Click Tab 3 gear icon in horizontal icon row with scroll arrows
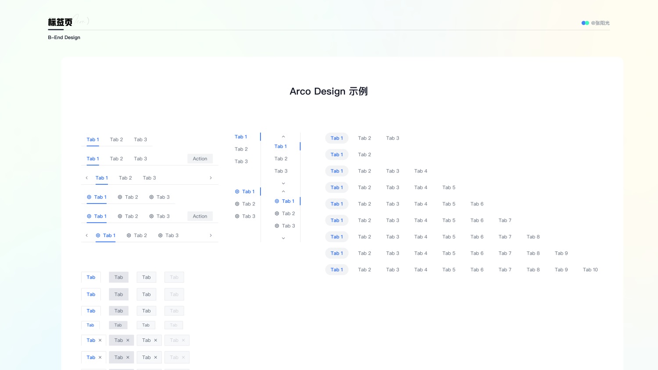 coord(160,236)
